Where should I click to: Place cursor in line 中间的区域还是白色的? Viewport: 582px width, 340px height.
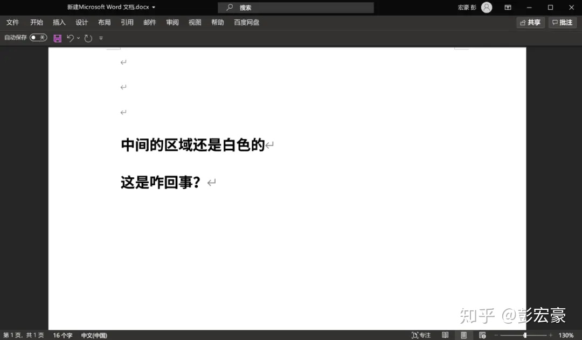(x=192, y=145)
